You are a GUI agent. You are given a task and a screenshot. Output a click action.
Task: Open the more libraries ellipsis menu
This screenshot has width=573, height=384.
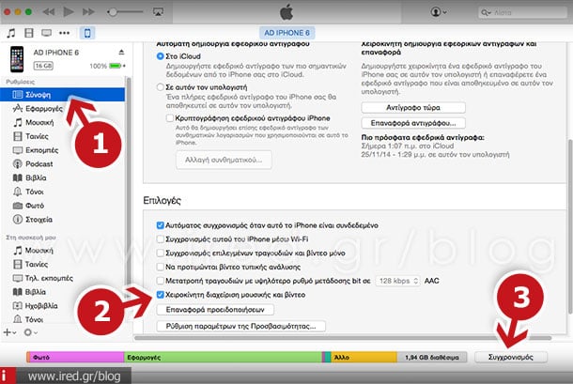click(x=64, y=33)
